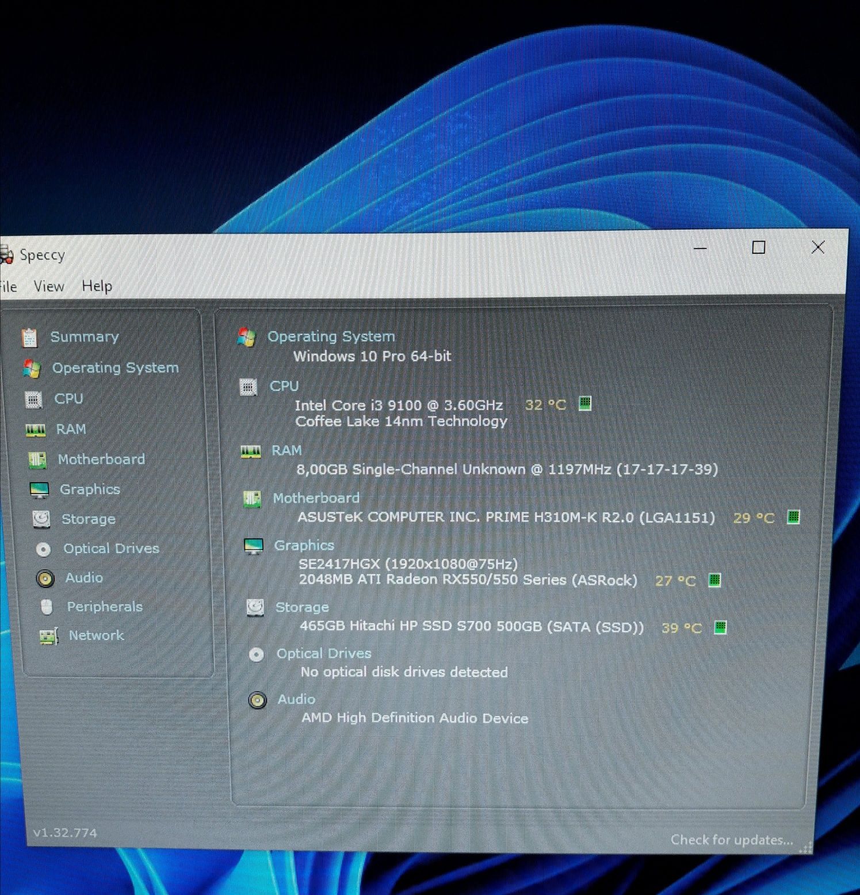860x895 pixels.
Task: Click the RAM heading link in summary
Action: pyautogui.click(x=286, y=451)
